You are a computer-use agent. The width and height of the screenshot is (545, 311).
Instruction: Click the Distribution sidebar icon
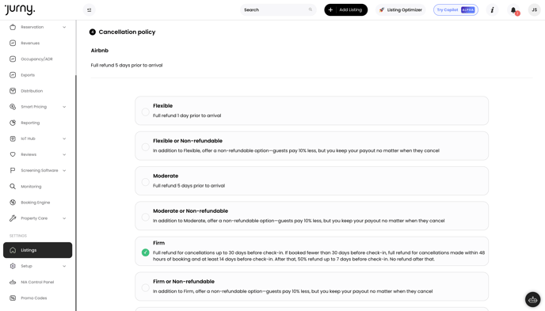(x=13, y=91)
